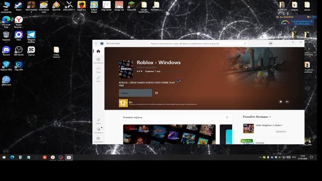
Task: Open the 'Узнайте больше' section link
Action: click(257, 117)
